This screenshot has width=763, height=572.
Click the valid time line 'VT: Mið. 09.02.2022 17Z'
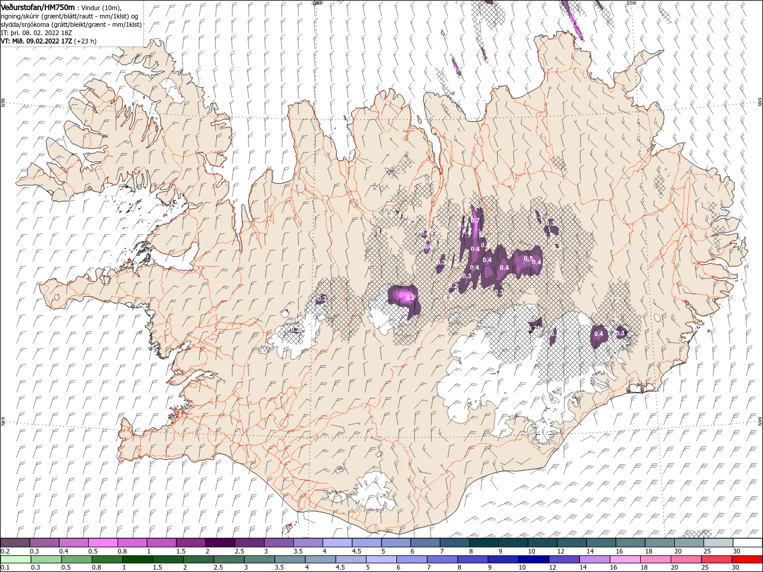(x=36, y=41)
